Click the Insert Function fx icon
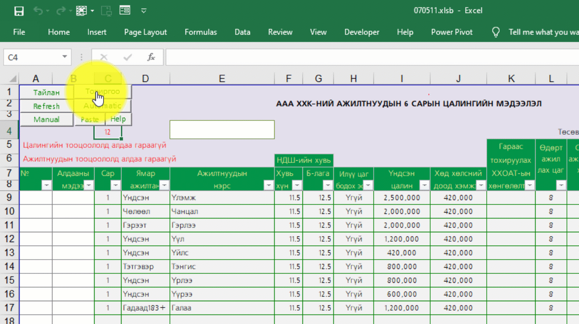579x324 pixels. [151, 57]
